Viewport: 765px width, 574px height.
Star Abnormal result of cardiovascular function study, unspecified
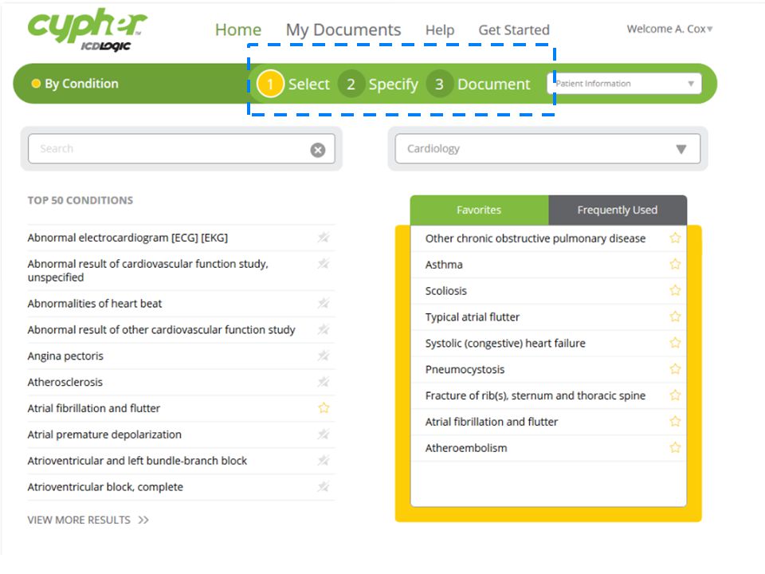[324, 264]
